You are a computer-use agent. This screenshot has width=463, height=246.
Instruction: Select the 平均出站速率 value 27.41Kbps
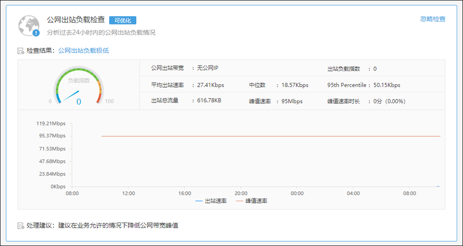tap(211, 85)
